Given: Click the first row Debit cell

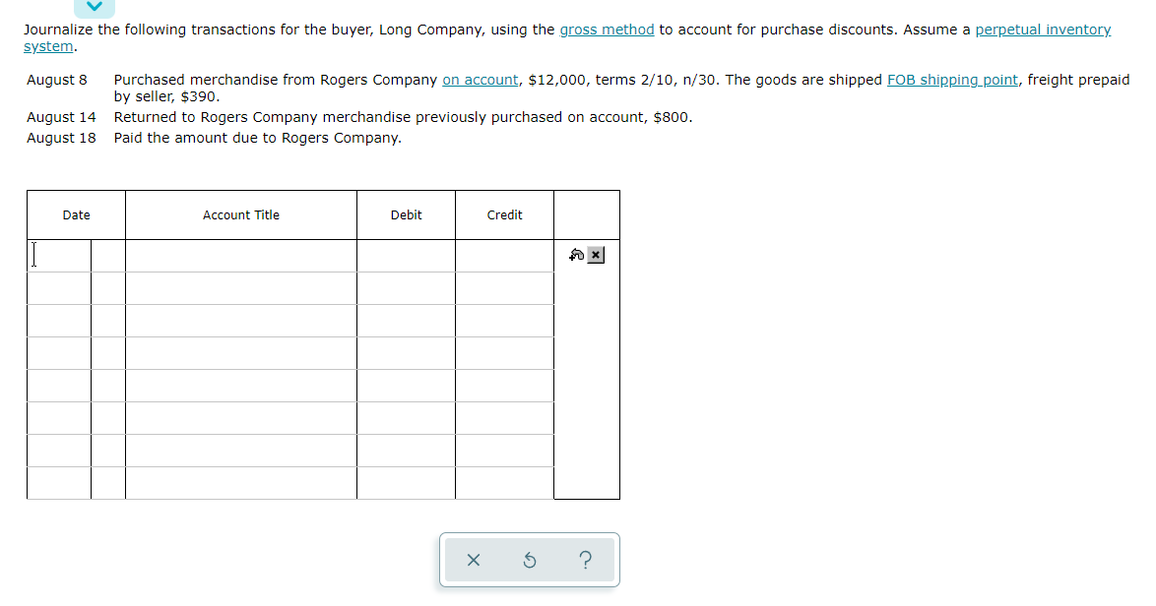Looking at the screenshot, I should pyautogui.click(x=405, y=255).
